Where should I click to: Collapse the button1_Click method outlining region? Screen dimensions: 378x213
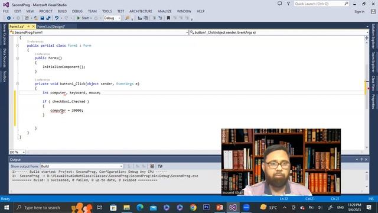[x=17, y=84]
